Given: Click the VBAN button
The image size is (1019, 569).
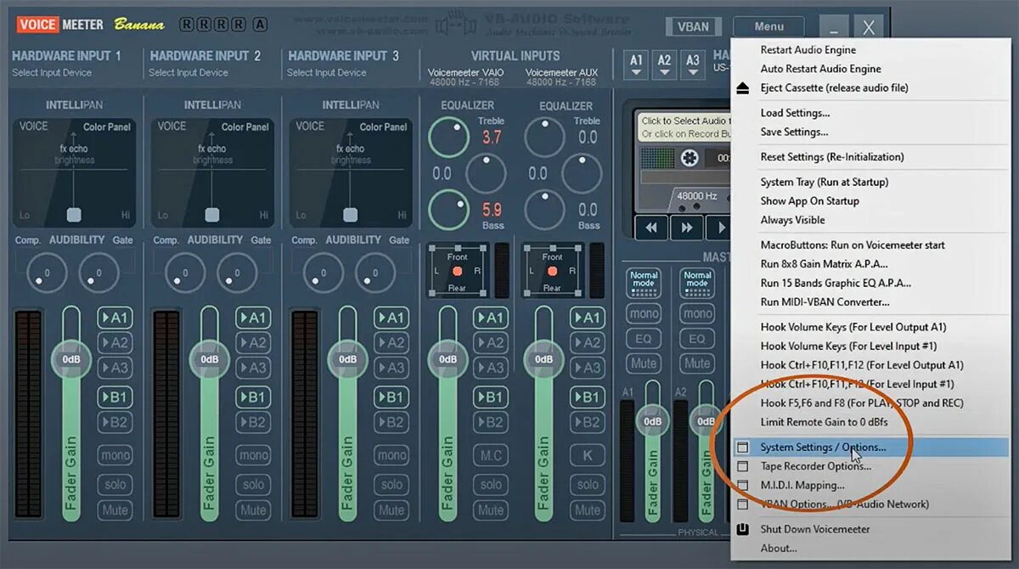Looking at the screenshot, I should point(693,27).
